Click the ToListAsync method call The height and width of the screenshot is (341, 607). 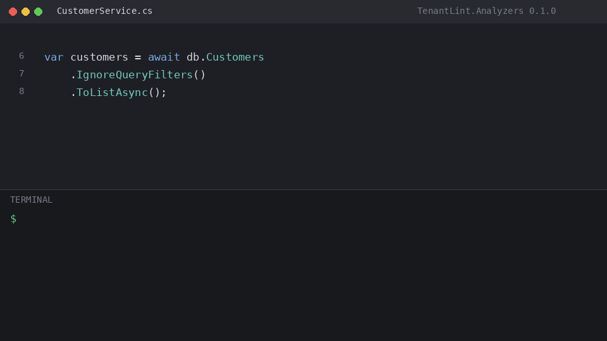click(112, 92)
